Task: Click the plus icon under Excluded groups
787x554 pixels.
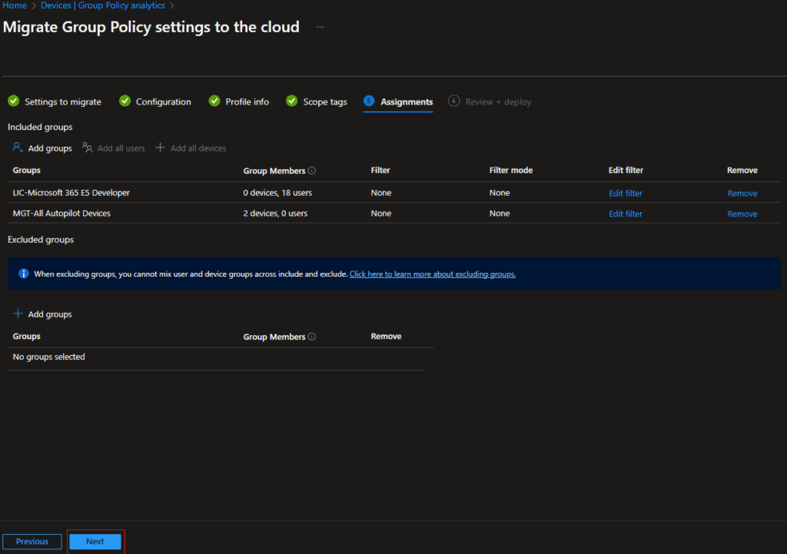Action: pos(18,313)
